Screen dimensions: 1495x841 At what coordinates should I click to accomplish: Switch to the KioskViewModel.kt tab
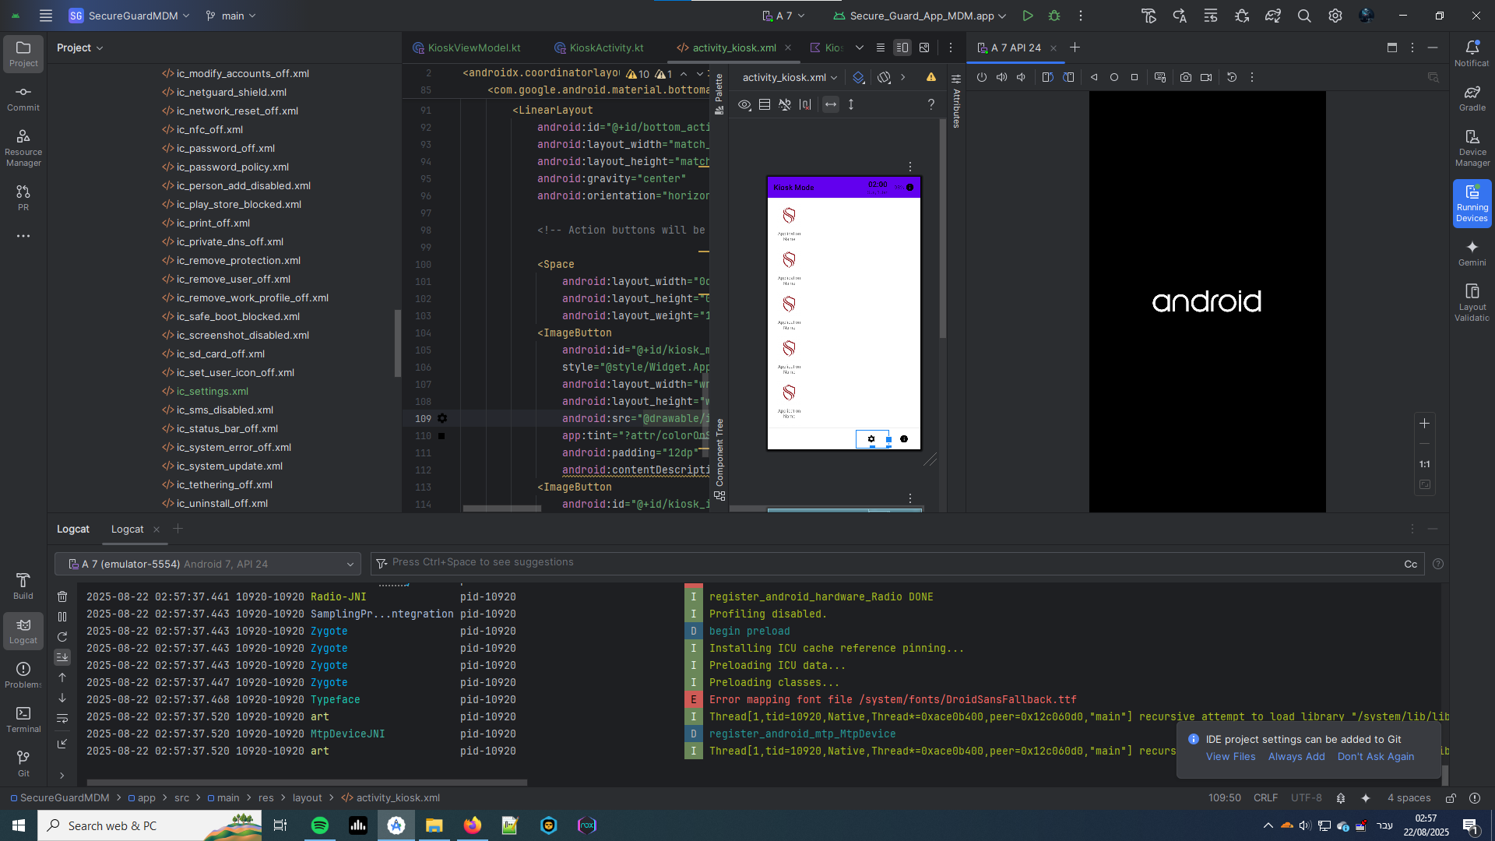coord(467,48)
